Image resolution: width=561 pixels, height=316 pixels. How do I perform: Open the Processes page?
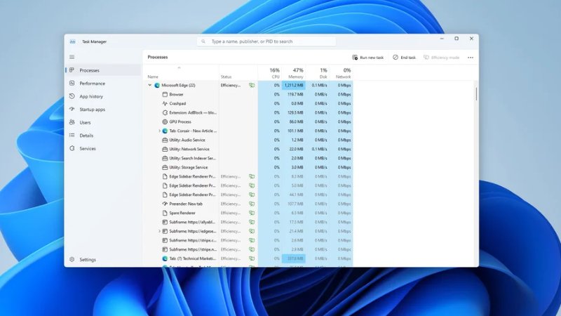click(103, 70)
